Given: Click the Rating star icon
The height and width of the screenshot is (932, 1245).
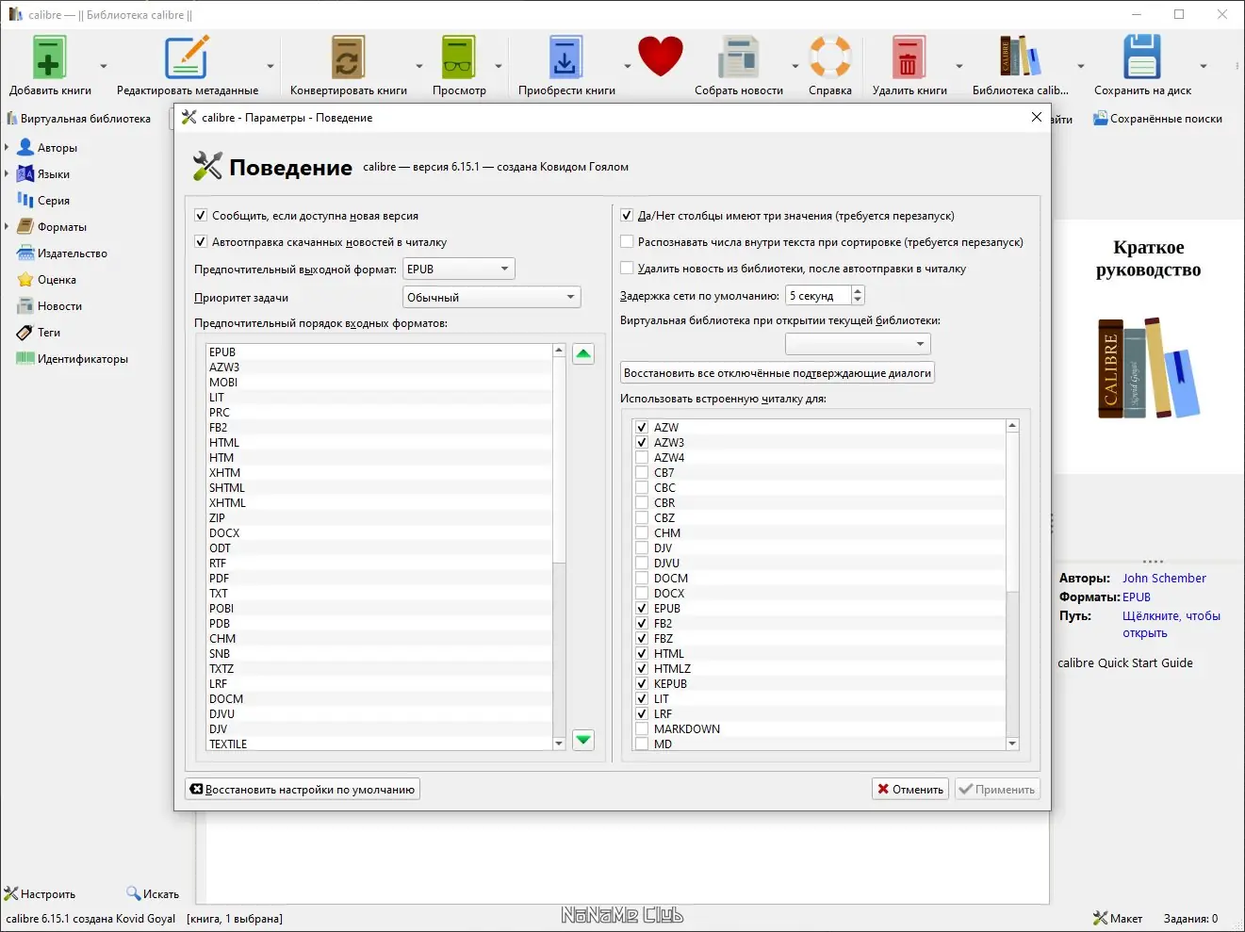Looking at the screenshot, I should pyautogui.click(x=25, y=280).
